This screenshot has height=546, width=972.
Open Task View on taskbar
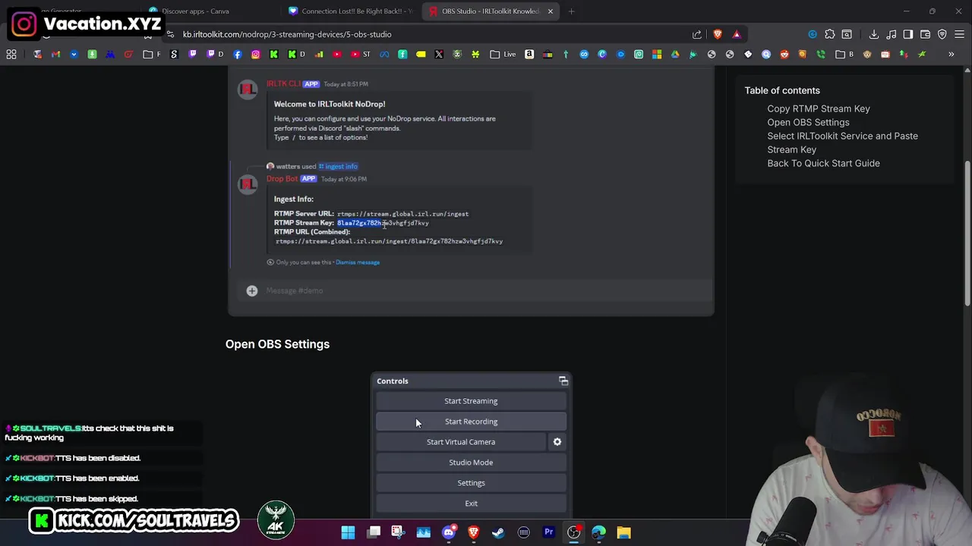374,532
